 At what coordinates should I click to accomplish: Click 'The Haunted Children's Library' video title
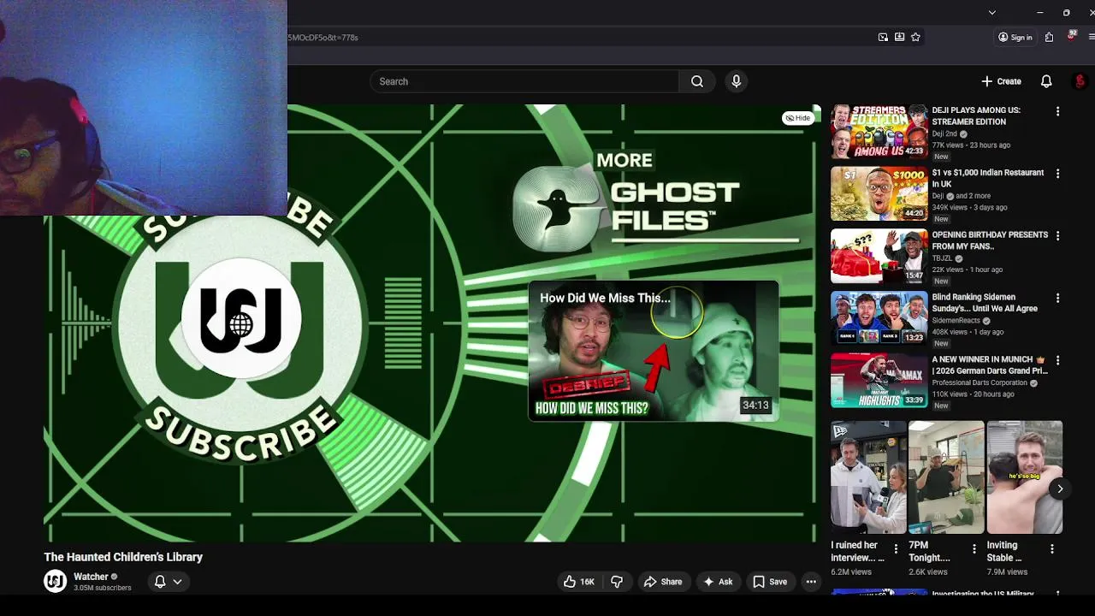[x=123, y=557]
